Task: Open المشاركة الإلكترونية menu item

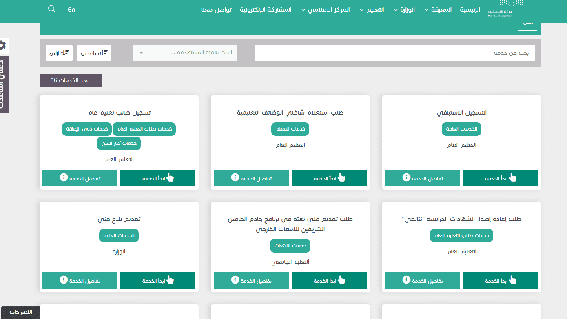Action: click(x=266, y=10)
